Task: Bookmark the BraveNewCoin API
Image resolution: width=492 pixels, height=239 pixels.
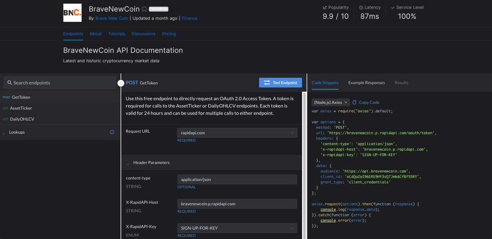Action: (x=144, y=9)
